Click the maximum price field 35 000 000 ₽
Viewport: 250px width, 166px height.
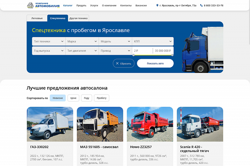click(163, 51)
